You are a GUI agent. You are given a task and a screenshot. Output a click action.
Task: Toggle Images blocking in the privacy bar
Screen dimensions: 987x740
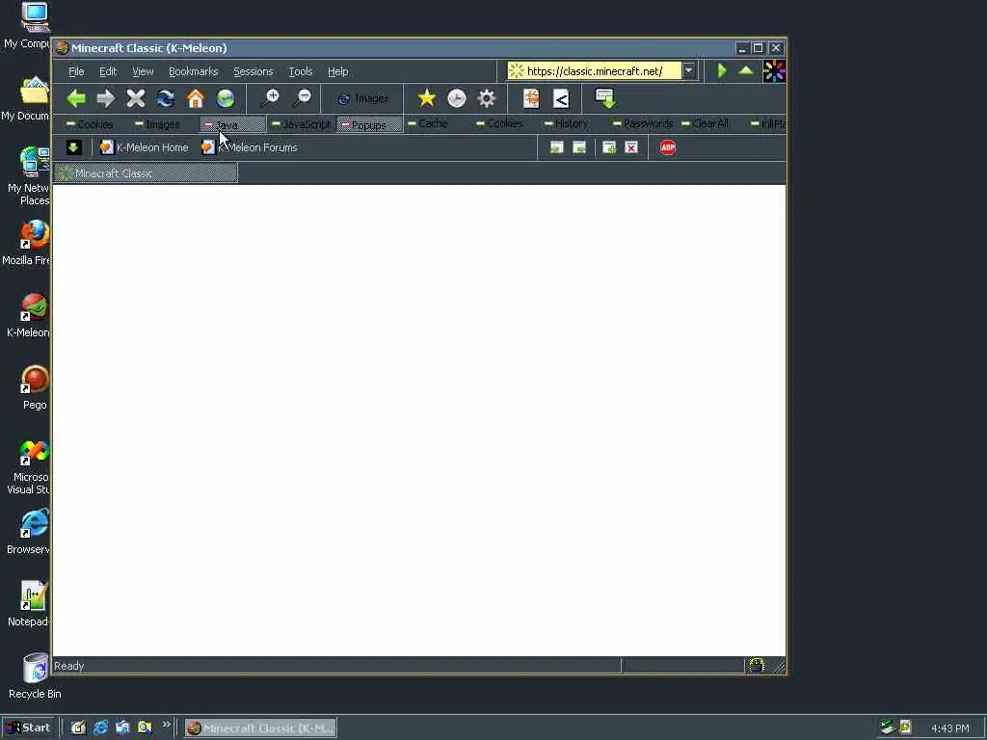pyautogui.click(x=157, y=124)
